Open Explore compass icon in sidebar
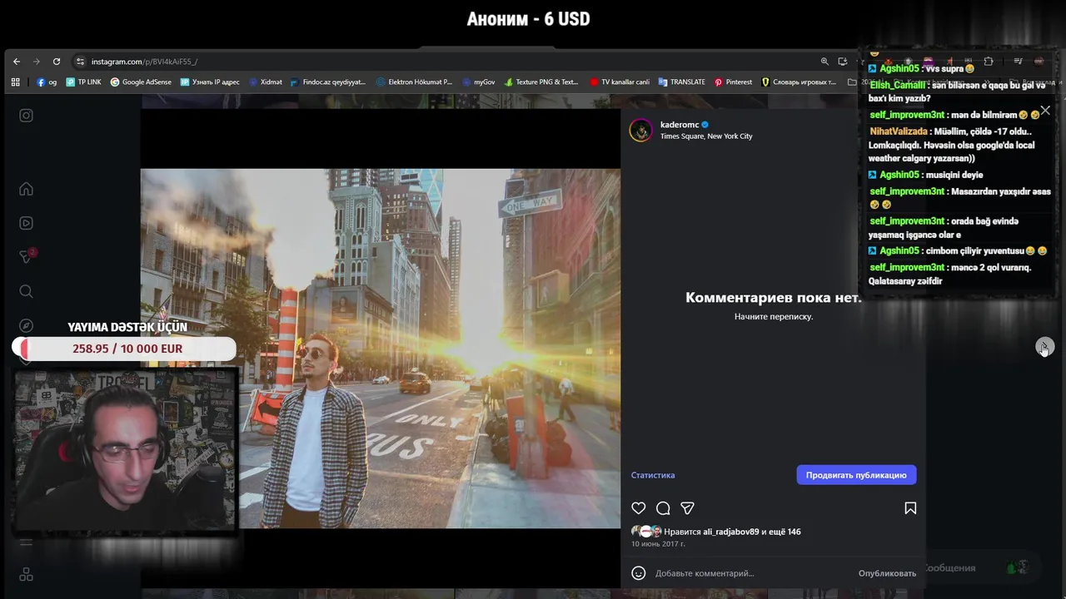This screenshot has width=1066, height=599. coord(26,325)
